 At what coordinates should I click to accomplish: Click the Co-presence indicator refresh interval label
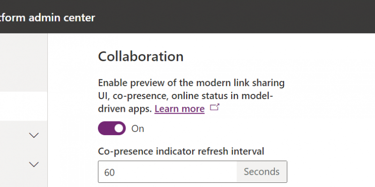(x=181, y=151)
